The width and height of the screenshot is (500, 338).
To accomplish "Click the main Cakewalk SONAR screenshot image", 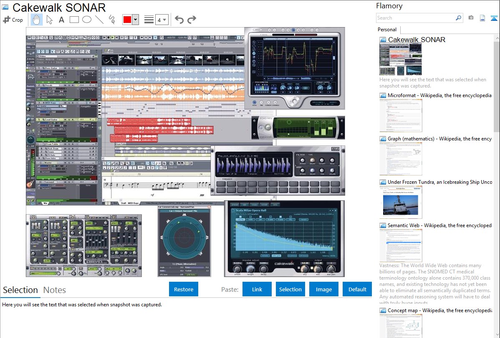I will [x=185, y=152].
